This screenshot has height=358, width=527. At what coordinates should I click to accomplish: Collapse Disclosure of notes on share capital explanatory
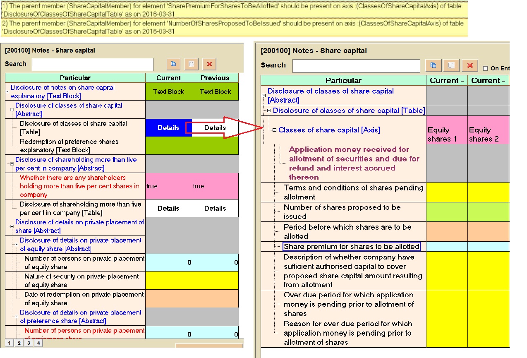click(7, 92)
